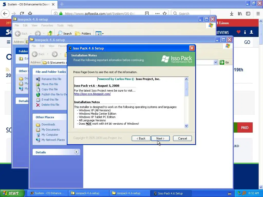Click Rename this file task
Viewport: 263px width, 197px height.
point(51,79)
